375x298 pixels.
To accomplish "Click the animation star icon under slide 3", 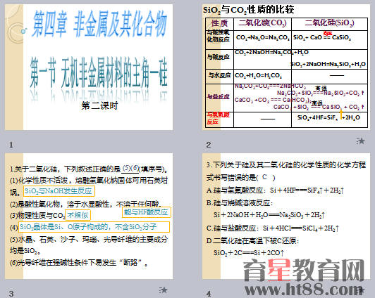I will click(164, 290).
